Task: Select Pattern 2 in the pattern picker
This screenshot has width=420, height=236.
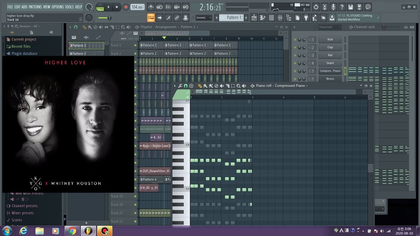Action: pos(86,53)
